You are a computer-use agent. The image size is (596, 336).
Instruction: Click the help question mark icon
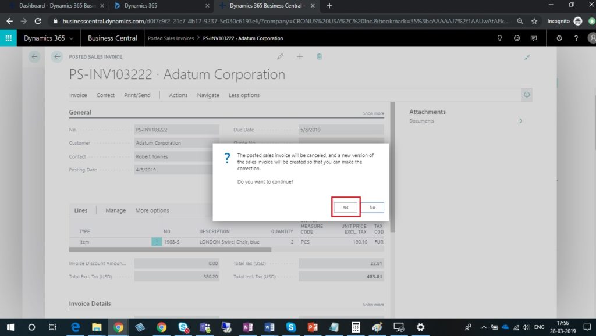point(576,38)
